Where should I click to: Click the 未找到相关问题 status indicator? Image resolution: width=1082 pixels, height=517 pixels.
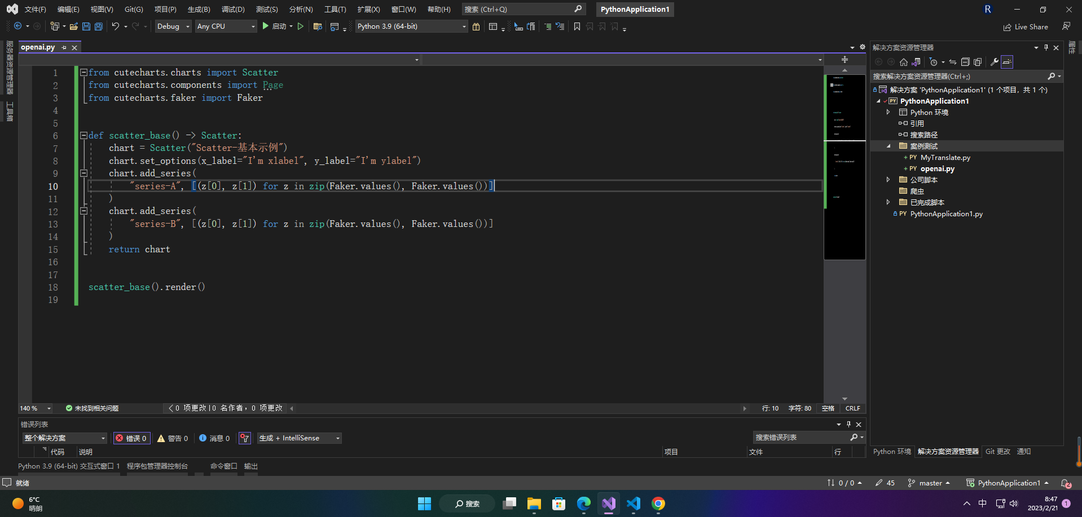tap(92, 408)
